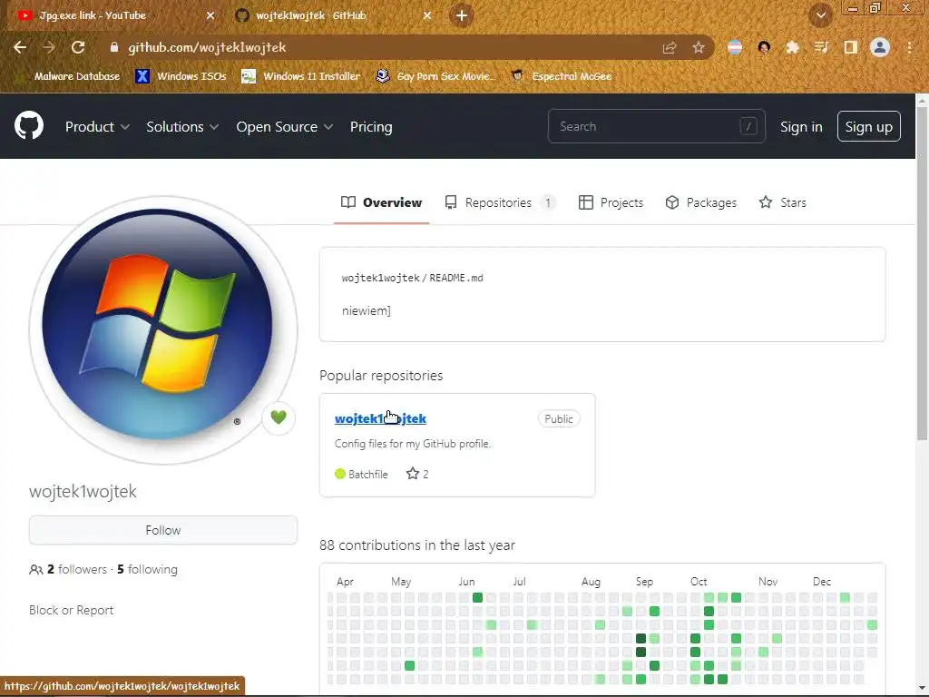Close the Jpg.exe link YouTube tab
Image resolution: width=929 pixels, height=697 pixels.
coord(210,15)
